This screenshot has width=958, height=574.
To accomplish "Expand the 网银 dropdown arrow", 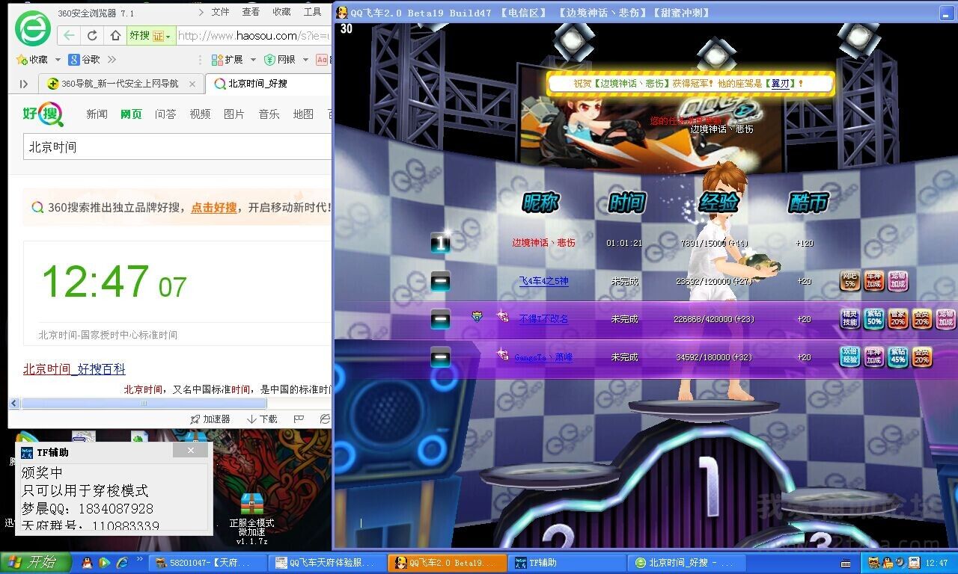I will tap(305, 60).
